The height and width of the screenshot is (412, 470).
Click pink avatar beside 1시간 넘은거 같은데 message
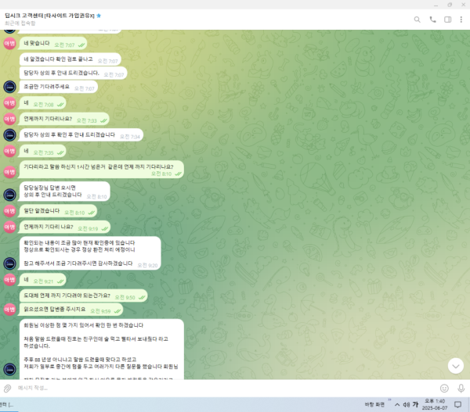(9, 172)
